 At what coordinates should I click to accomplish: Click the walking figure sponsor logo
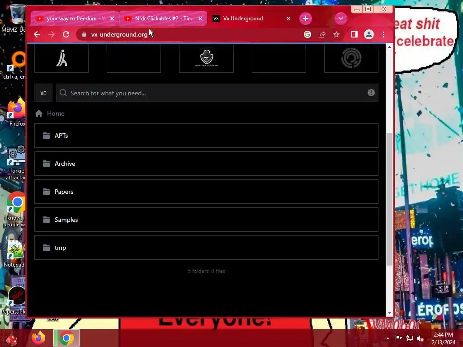click(x=61, y=58)
